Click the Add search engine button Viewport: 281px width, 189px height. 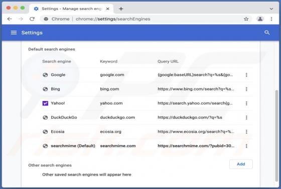pyautogui.click(x=241, y=164)
